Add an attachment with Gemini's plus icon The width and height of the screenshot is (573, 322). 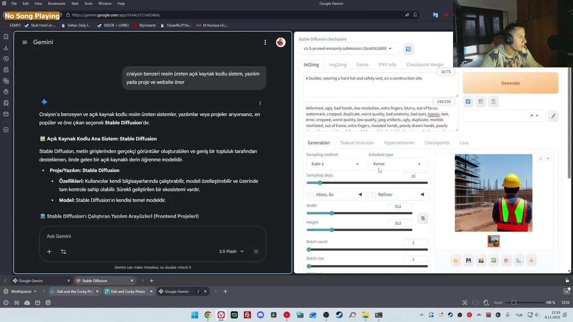click(49, 251)
